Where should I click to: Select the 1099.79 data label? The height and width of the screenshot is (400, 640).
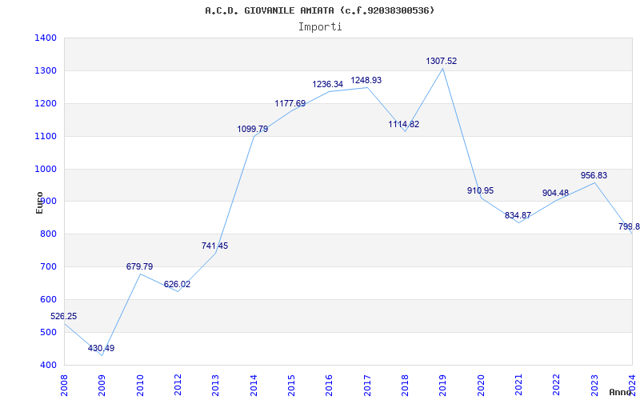[253, 129]
